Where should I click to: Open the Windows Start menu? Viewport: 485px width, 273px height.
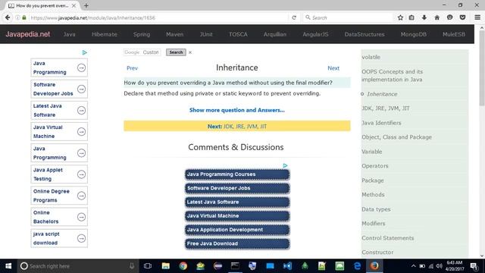8,266
